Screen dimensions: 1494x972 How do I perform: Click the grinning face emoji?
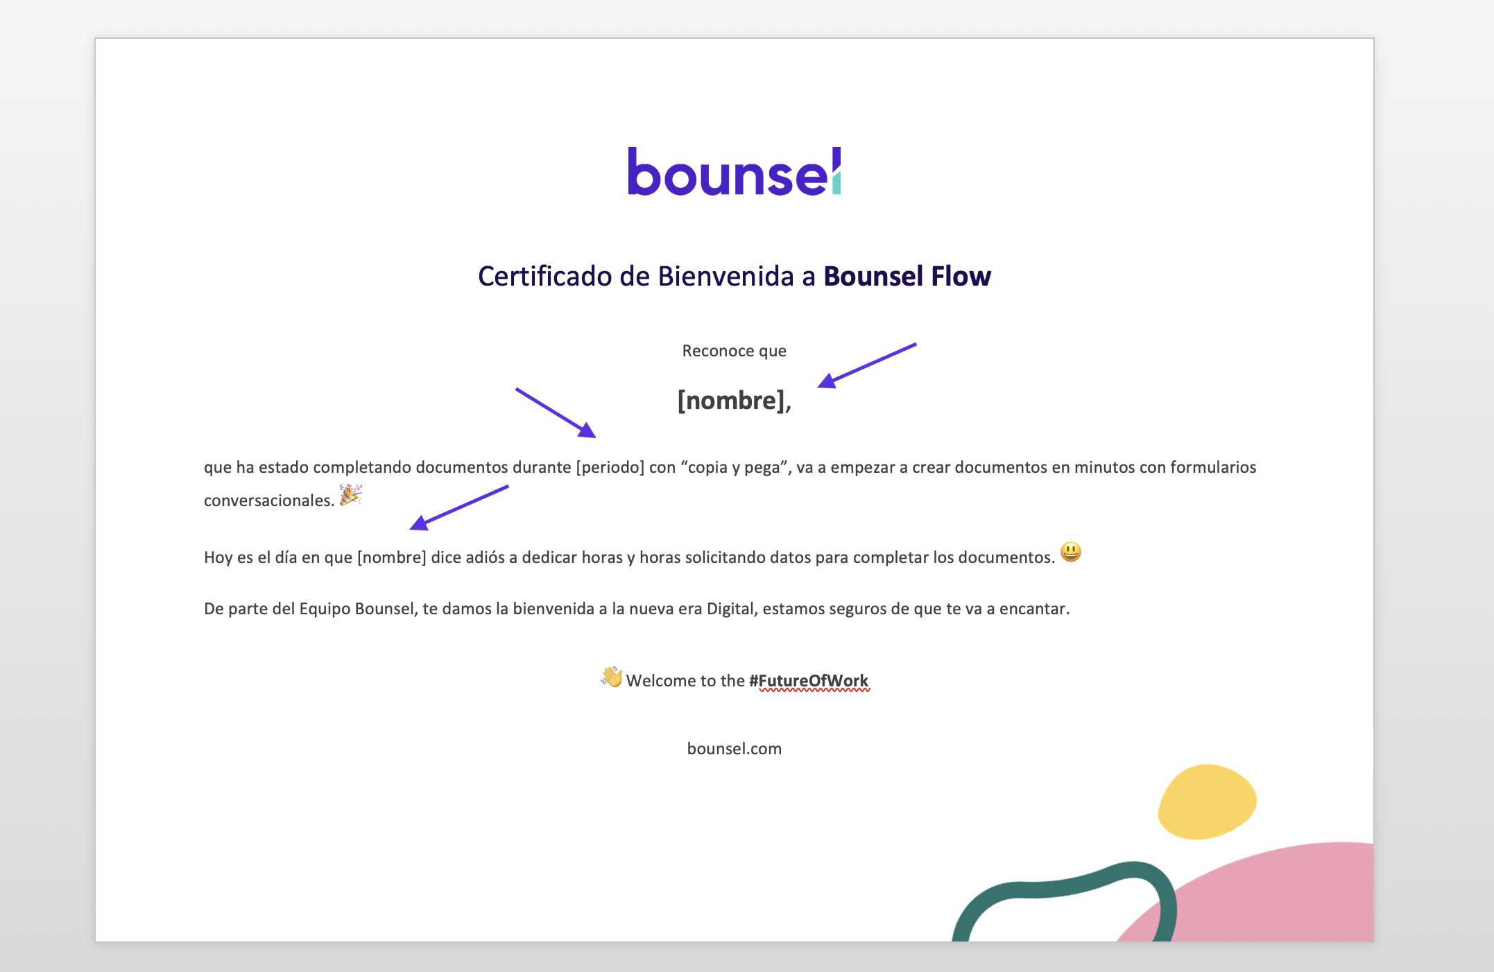pos(1071,553)
